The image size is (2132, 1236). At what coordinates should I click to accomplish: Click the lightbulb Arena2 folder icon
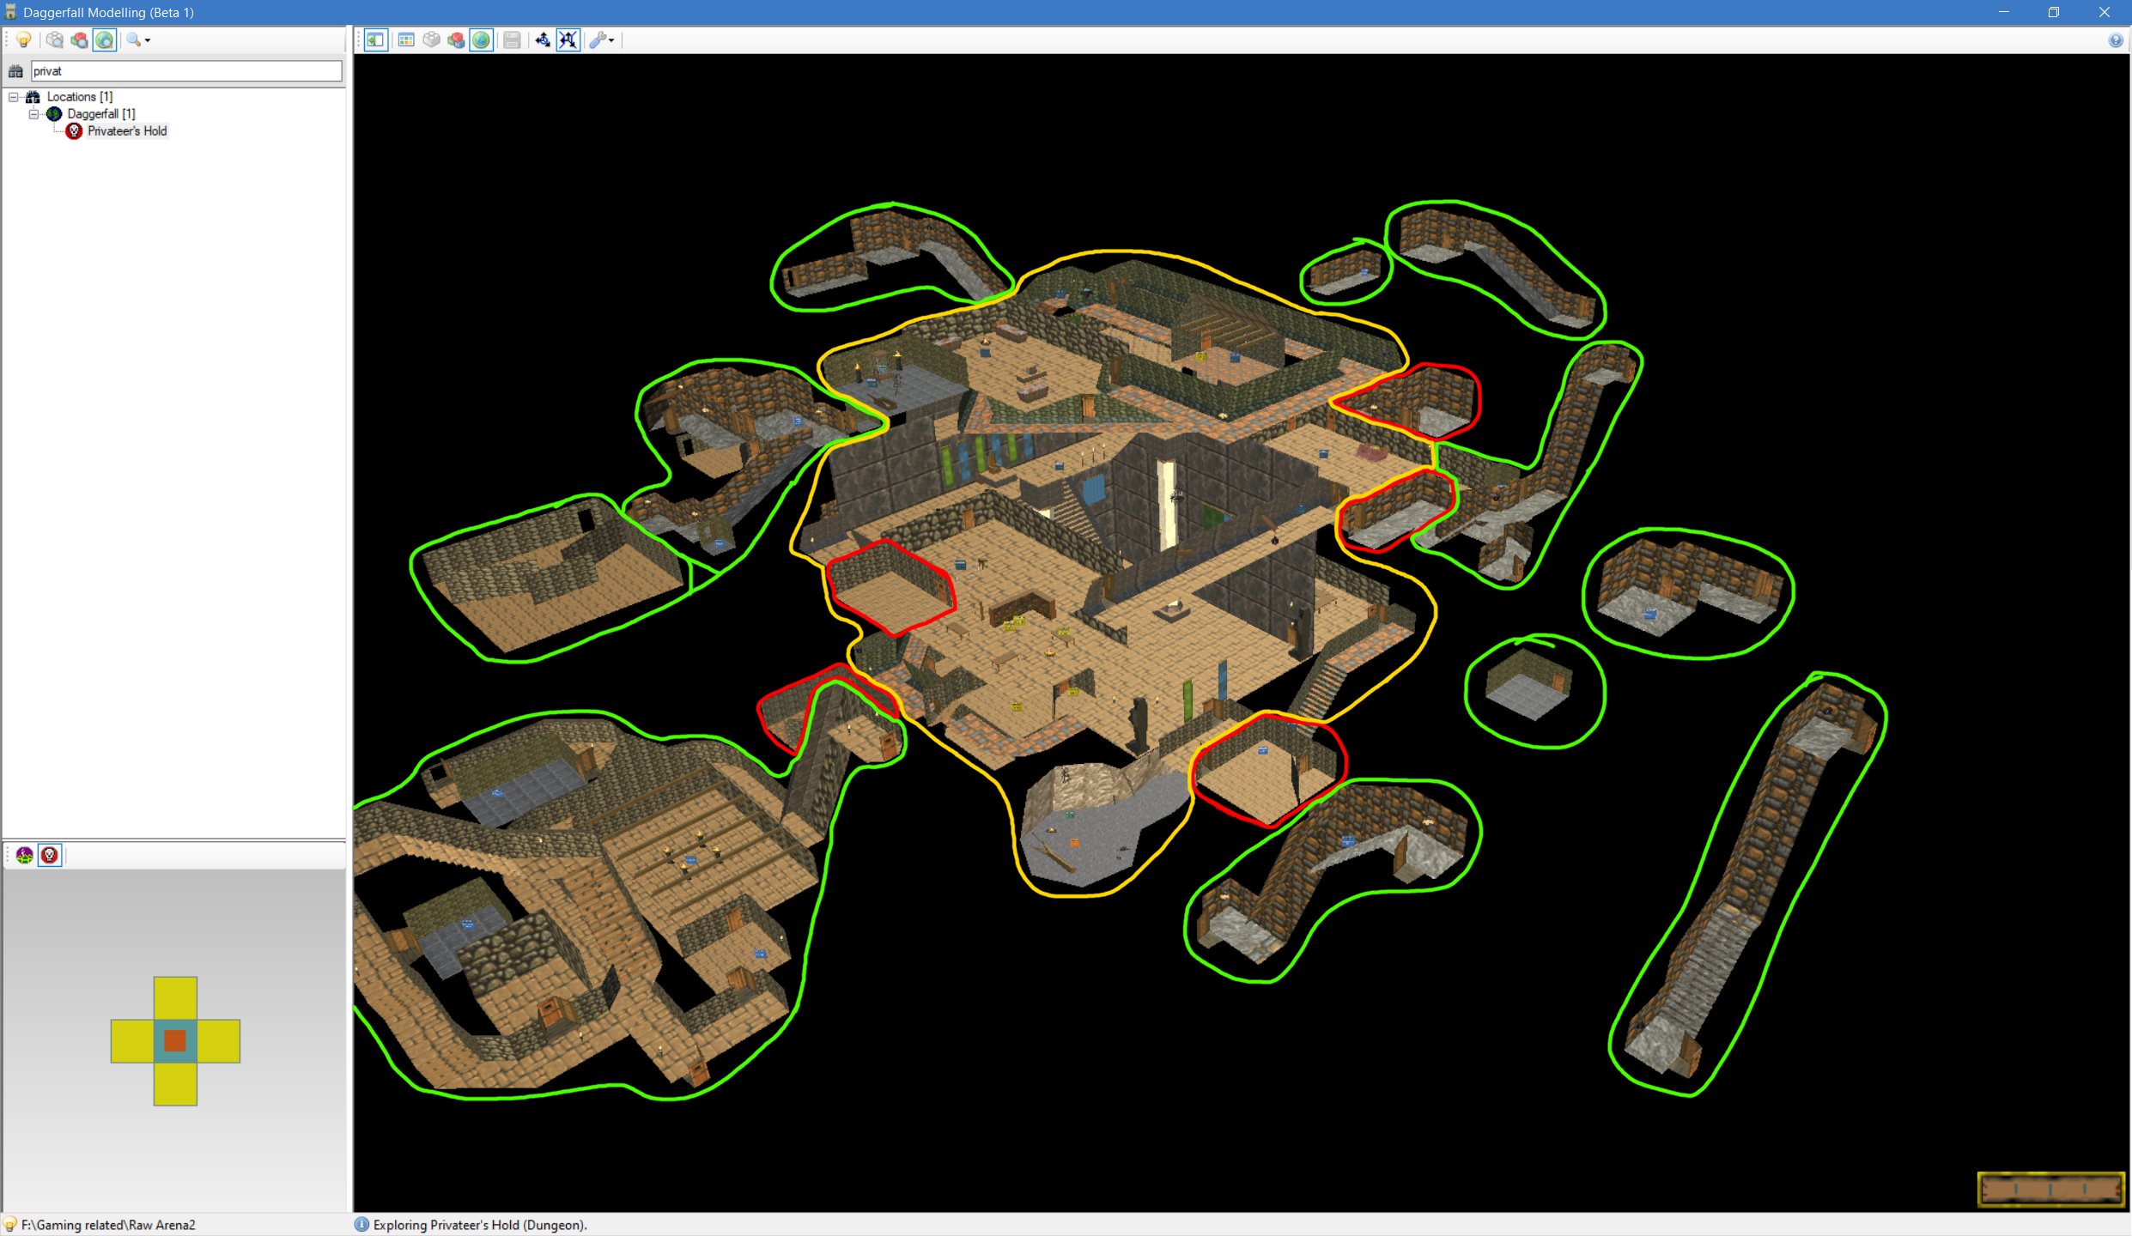pos(24,39)
